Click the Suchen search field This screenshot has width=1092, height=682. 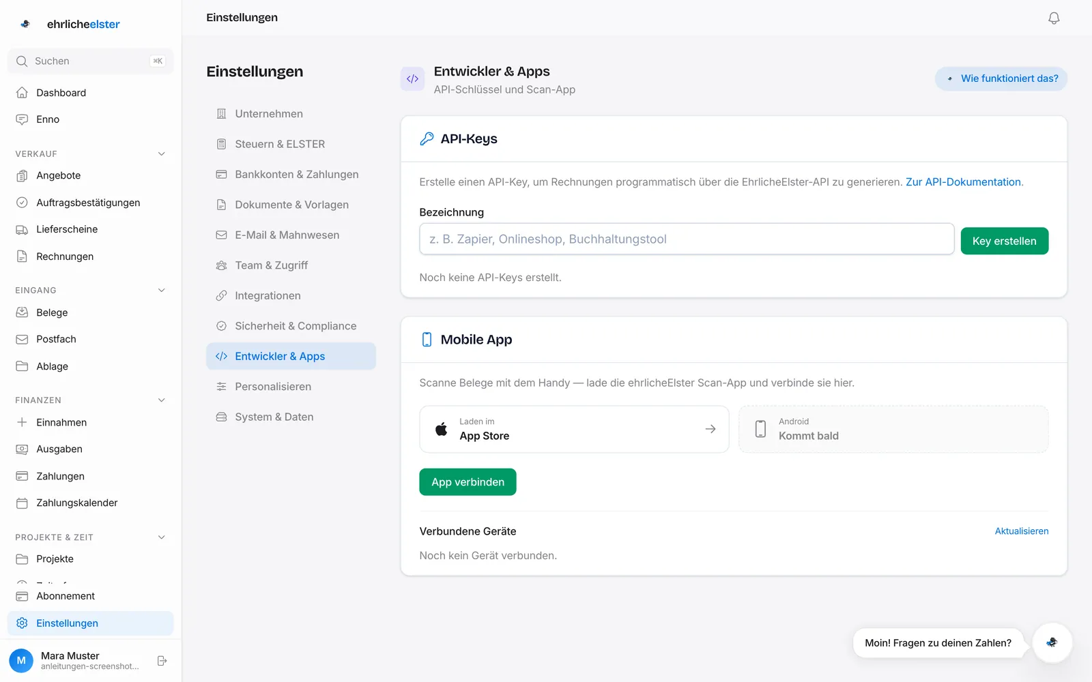91,61
